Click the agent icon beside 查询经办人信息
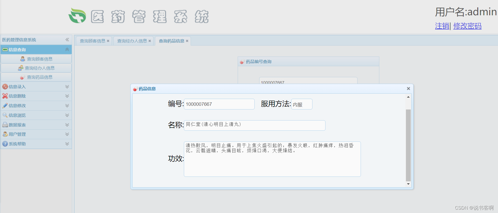This screenshot has height=213, width=498. pyautogui.click(x=21, y=68)
